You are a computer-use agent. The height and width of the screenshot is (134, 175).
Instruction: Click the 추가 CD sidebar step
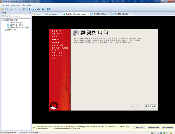coord(55,58)
